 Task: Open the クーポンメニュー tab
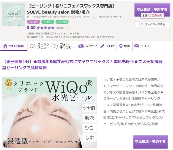click(39, 46)
